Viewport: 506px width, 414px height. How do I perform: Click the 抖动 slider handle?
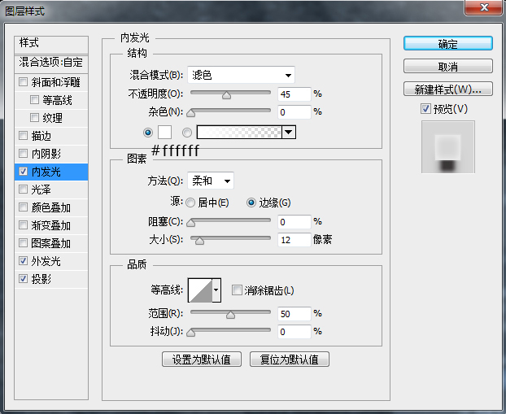click(x=190, y=333)
